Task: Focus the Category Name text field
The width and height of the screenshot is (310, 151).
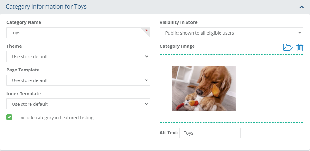Action: coord(74,33)
